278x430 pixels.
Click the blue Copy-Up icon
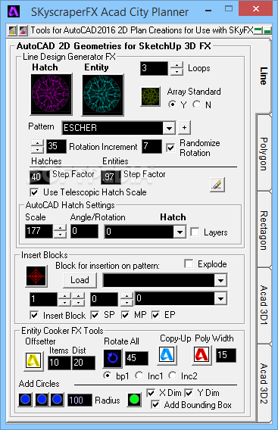167,355
